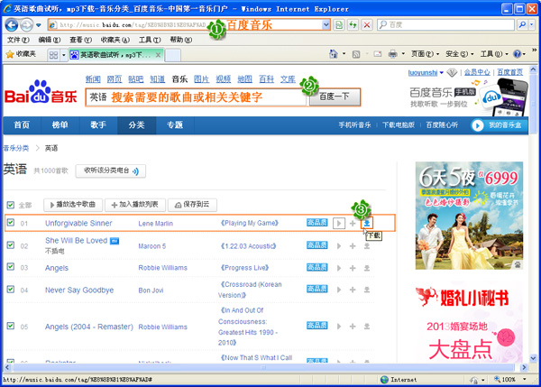
Task: Click the MV badge beside She Will Be Loved
Action: [115, 241]
